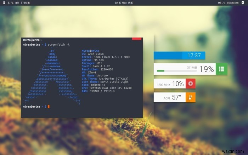248x155 pixels.
Task: Open the menu icon in the top panel
Action: [4, 3]
